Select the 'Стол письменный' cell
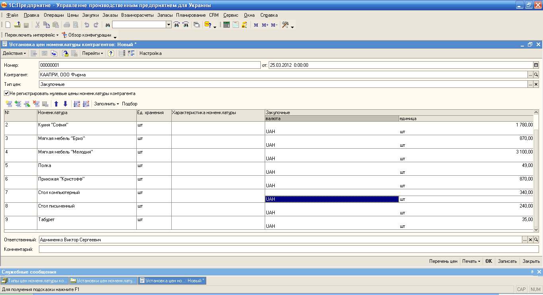Screen dimensions: 543x295 point(87,210)
